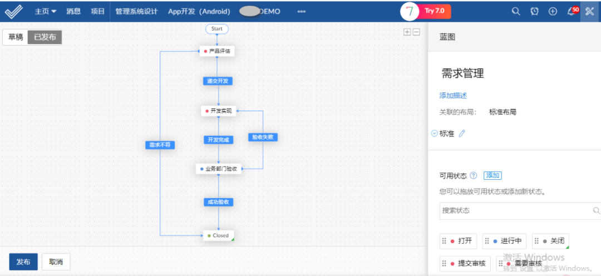Select the 业务部门验收 state node

point(219,169)
